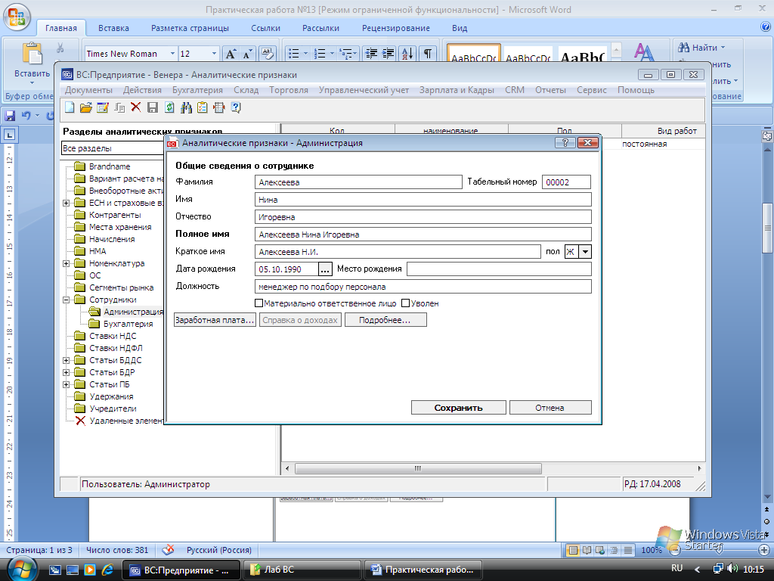Click the horizontal scrollbar thumb in BC table
The height and width of the screenshot is (581, 774).
tap(417, 468)
